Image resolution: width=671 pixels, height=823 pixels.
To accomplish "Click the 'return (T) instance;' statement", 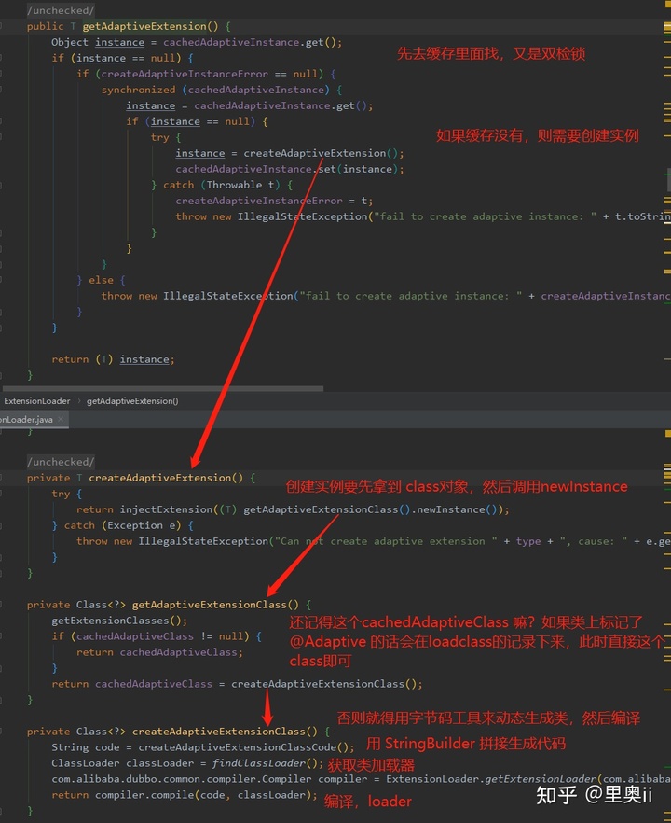I will click(113, 359).
